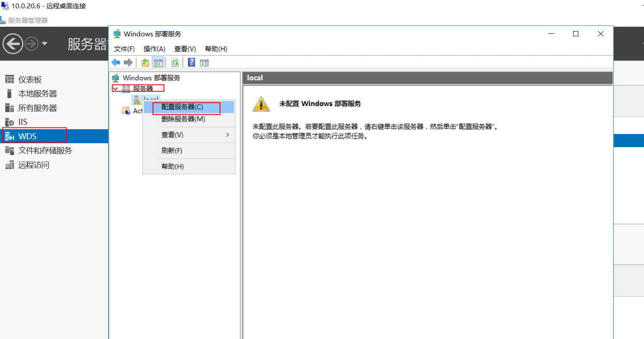Image resolution: width=644 pixels, height=339 pixels.
Task: Click Server Manager back arrow button
Action: click(x=13, y=43)
